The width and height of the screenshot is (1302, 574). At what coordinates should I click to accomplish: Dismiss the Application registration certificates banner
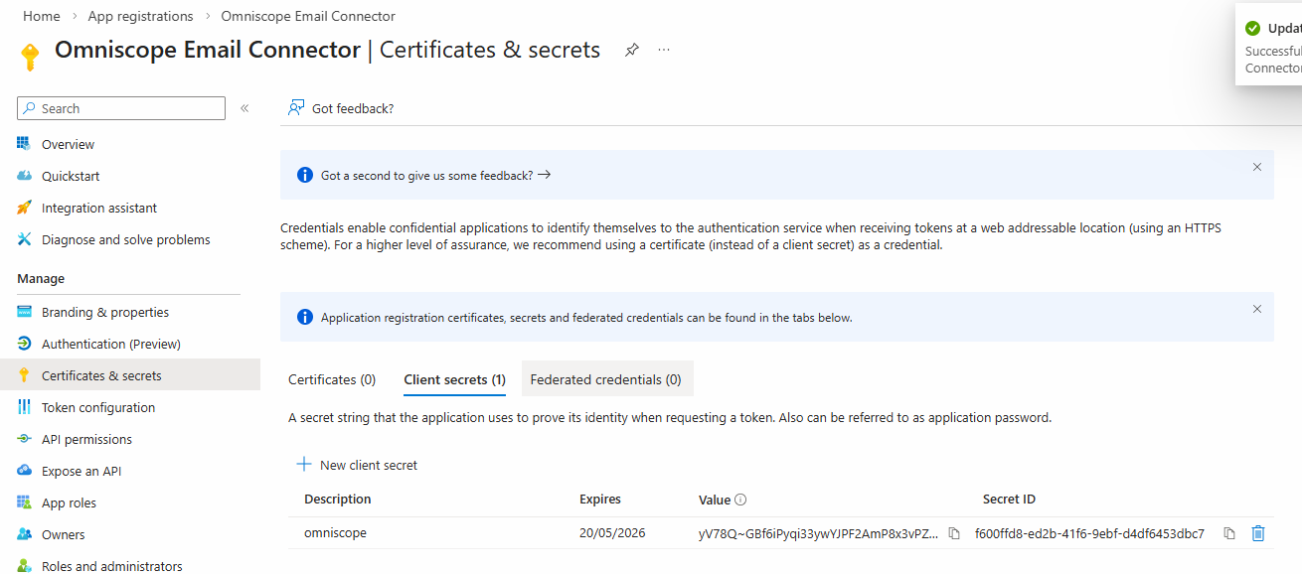(x=1257, y=309)
